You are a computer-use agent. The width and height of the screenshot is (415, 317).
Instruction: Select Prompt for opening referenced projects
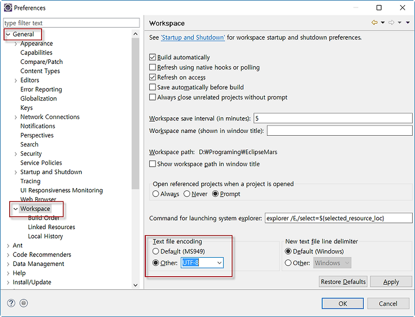pyautogui.click(x=215, y=194)
